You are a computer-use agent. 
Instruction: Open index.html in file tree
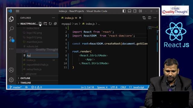click(33, 28)
